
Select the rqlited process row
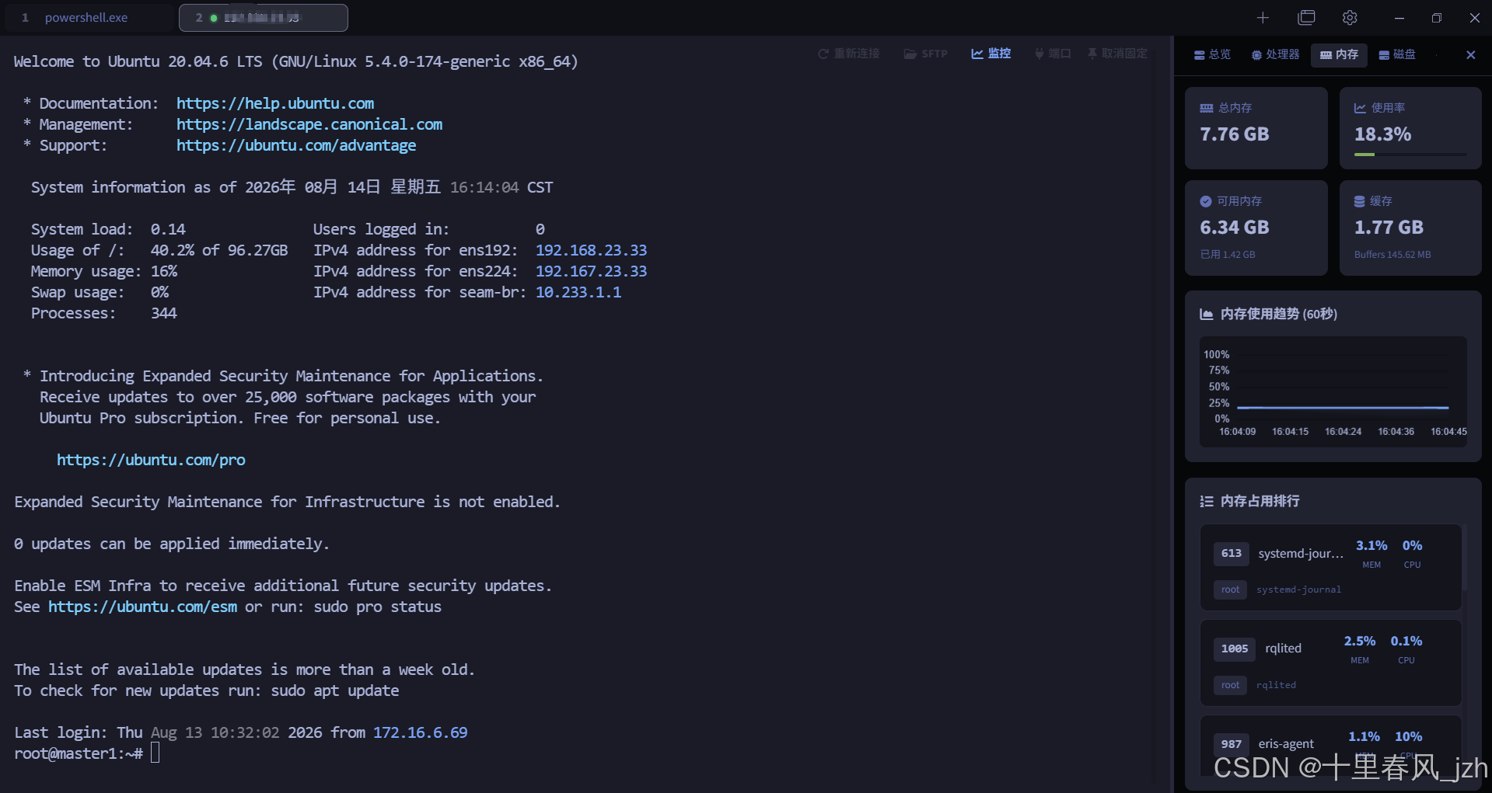(x=1330, y=663)
